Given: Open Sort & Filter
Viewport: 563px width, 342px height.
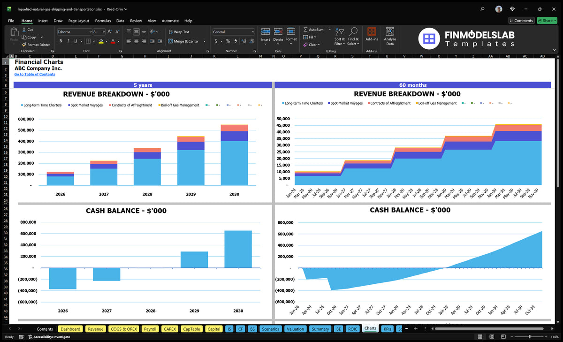Looking at the screenshot, I should click(339, 36).
